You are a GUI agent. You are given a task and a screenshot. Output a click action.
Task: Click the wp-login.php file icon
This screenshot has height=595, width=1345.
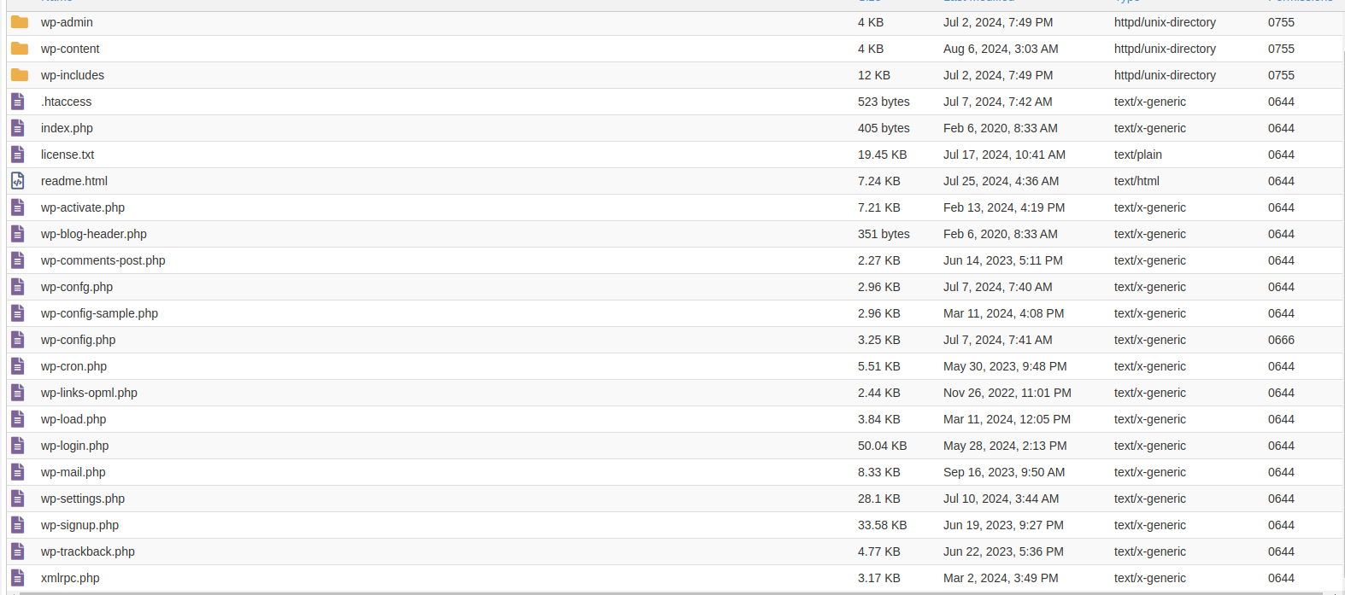[18, 446]
